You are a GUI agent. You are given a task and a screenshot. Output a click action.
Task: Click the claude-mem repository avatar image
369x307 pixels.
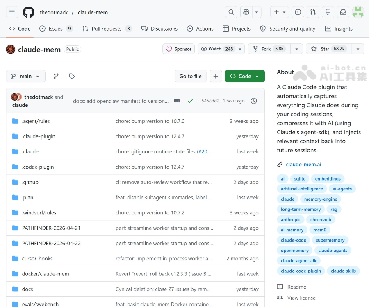(11, 50)
